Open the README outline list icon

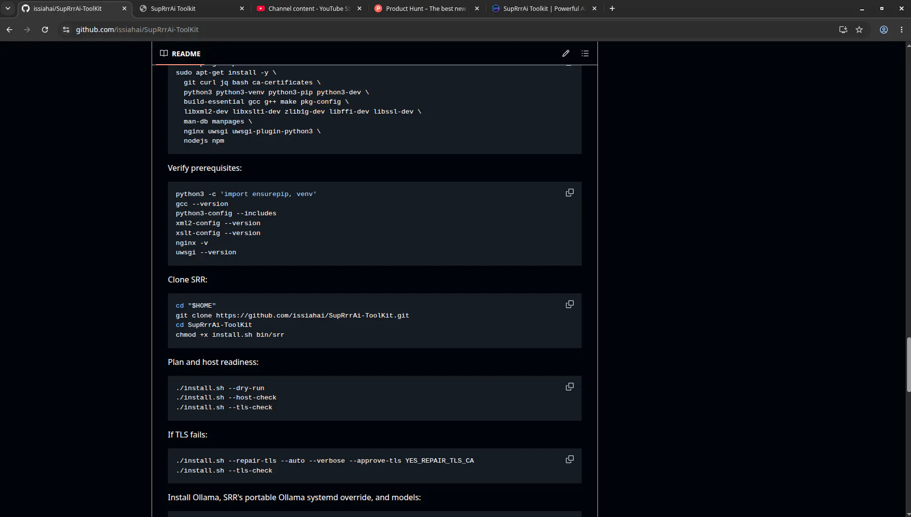coord(585,53)
